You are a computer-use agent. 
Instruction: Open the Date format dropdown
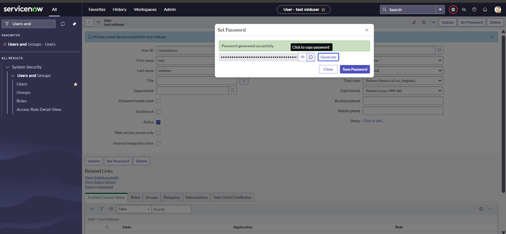click(403, 91)
